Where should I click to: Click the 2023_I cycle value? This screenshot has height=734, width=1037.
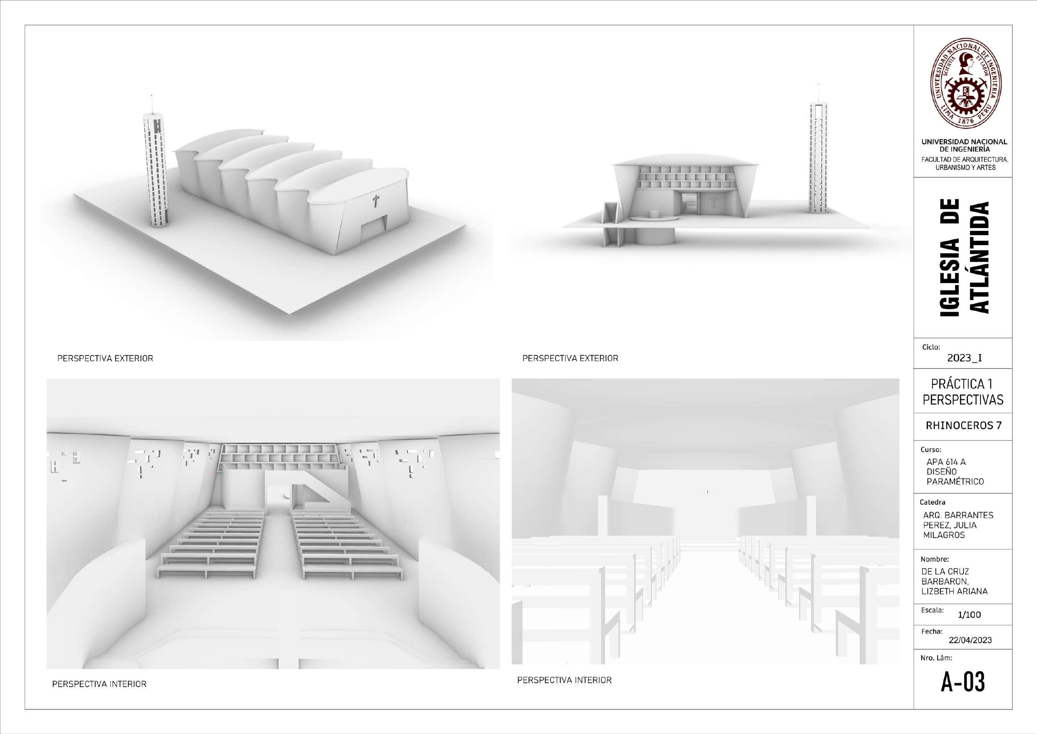964,358
